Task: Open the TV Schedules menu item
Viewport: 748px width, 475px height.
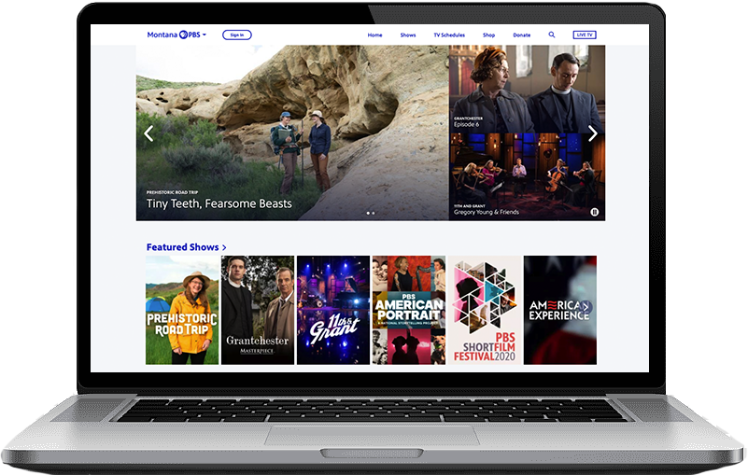Action: (449, 35)
